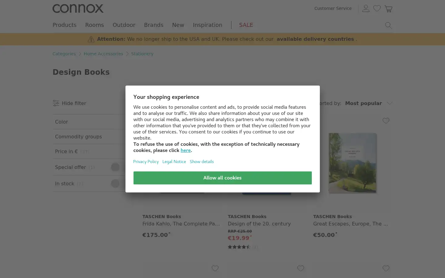The width and height of the screenshot is (445, 278).
Task: Click Hide filter text
Action: click(74, 103)
